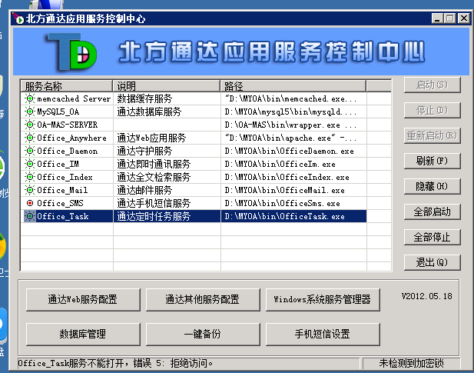Click 刷新(F) refresh button
Viewport: 474px width, 373px height.
(x=432, y=161)
